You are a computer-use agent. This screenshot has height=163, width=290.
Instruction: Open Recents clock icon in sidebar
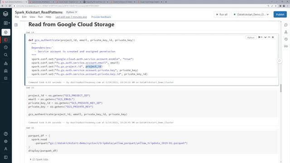pos(6,47)
